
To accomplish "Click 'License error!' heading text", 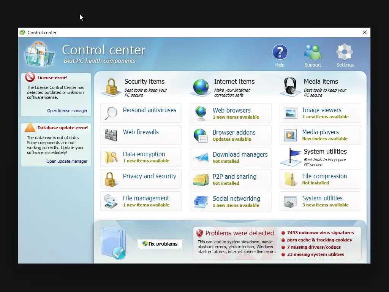I will [x=52, y=78].
